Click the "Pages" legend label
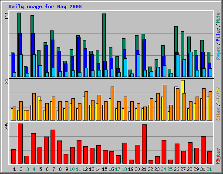 218,53
